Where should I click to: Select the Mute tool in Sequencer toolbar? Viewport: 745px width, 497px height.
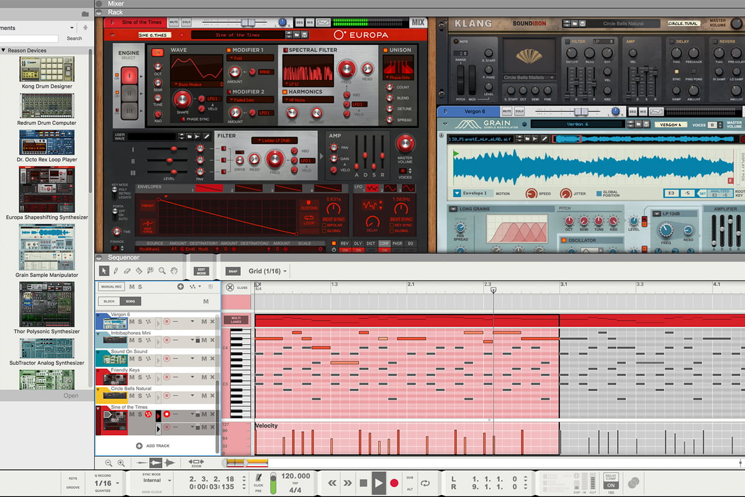pos(151,271)
